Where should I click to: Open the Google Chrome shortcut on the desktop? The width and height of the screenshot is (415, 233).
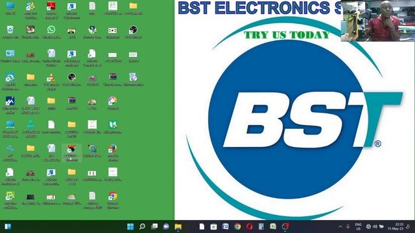pos(113,200)
